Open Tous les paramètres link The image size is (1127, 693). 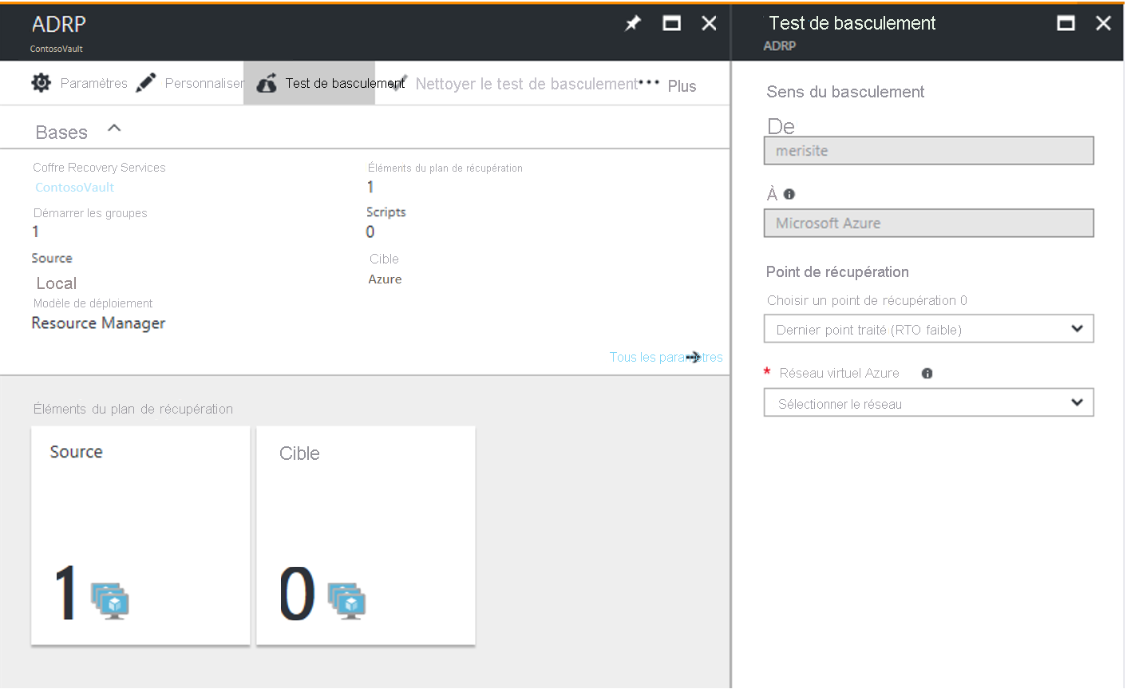pos(666,357)
